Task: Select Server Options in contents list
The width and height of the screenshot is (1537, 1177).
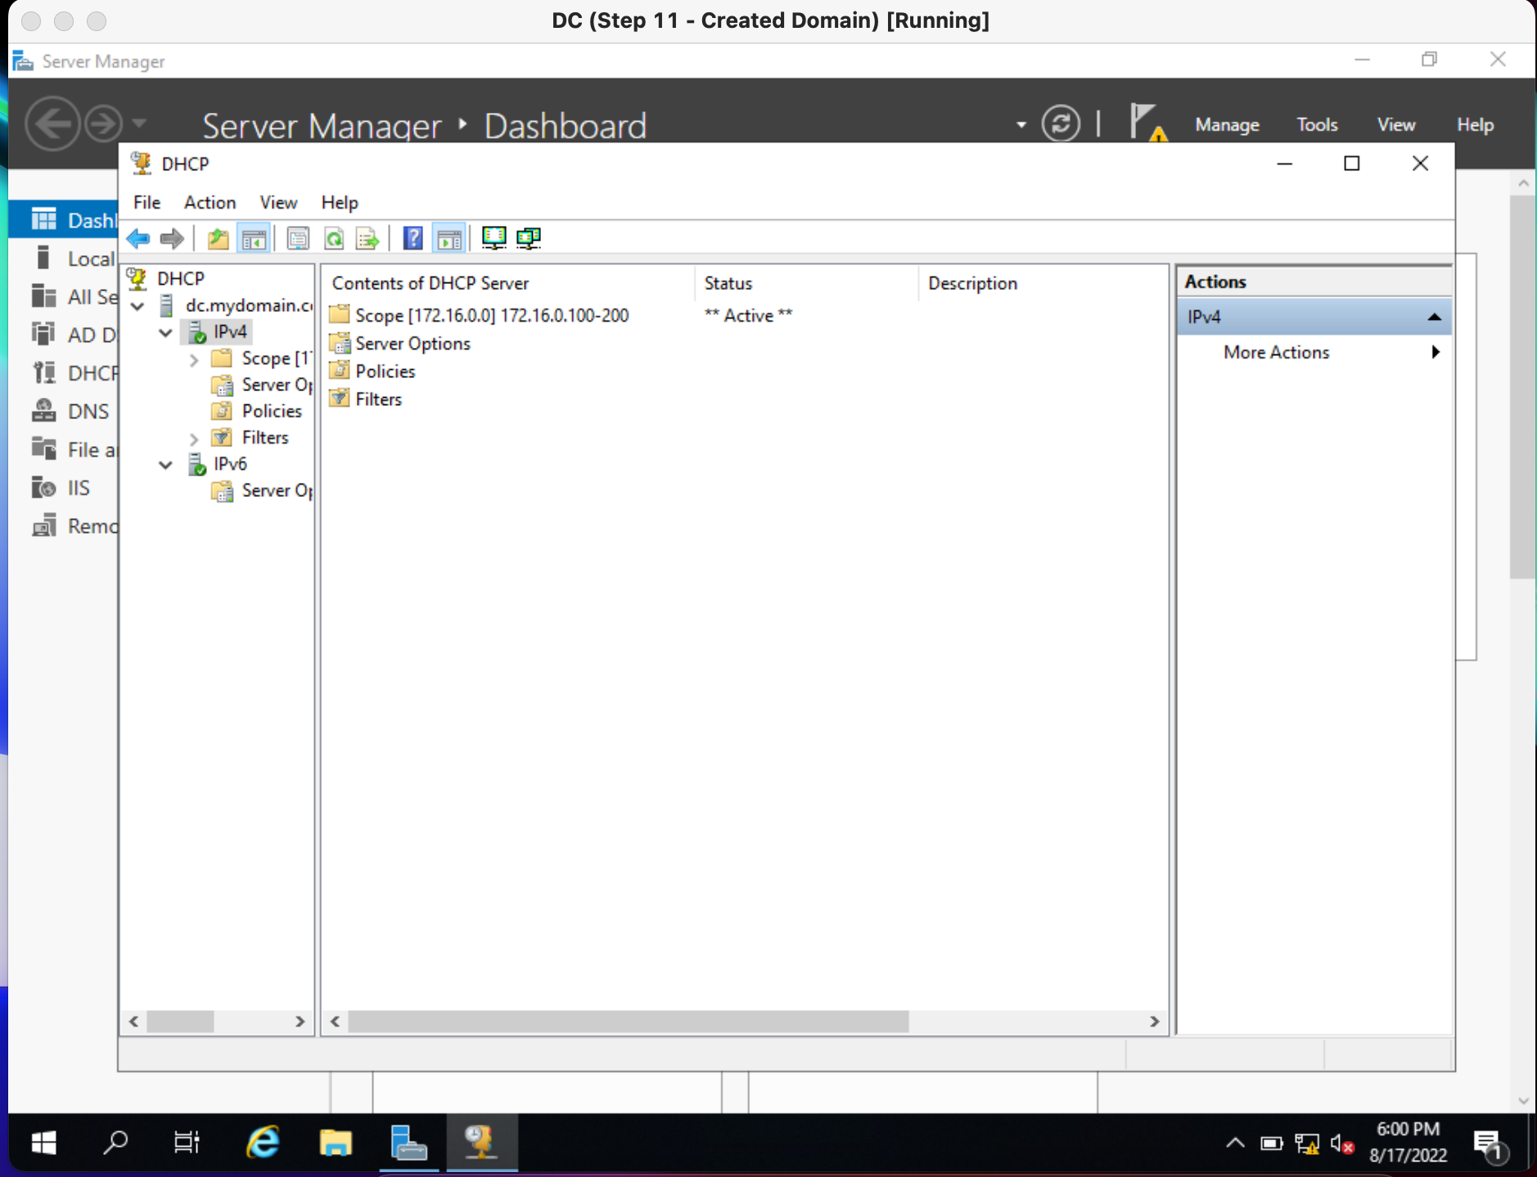Action: pos(412,344)
